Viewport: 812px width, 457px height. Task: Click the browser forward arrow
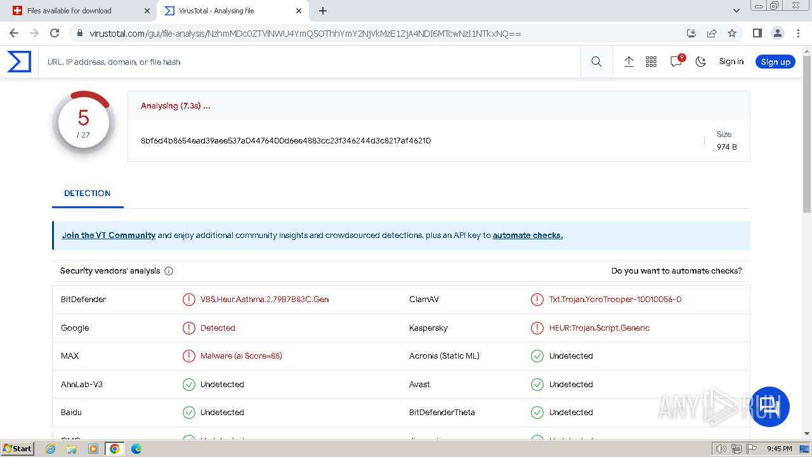click(34, 33)
